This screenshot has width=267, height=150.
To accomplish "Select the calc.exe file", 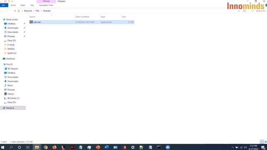I will [82, 22].
